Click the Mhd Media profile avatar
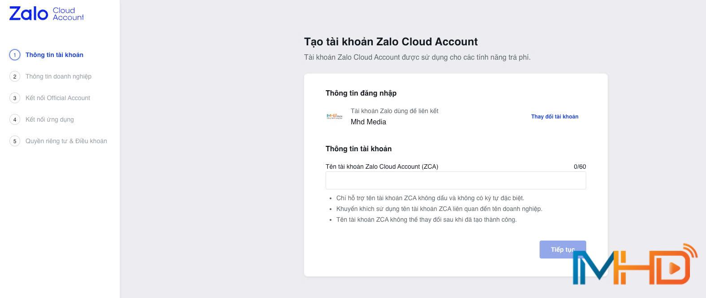 335,116
